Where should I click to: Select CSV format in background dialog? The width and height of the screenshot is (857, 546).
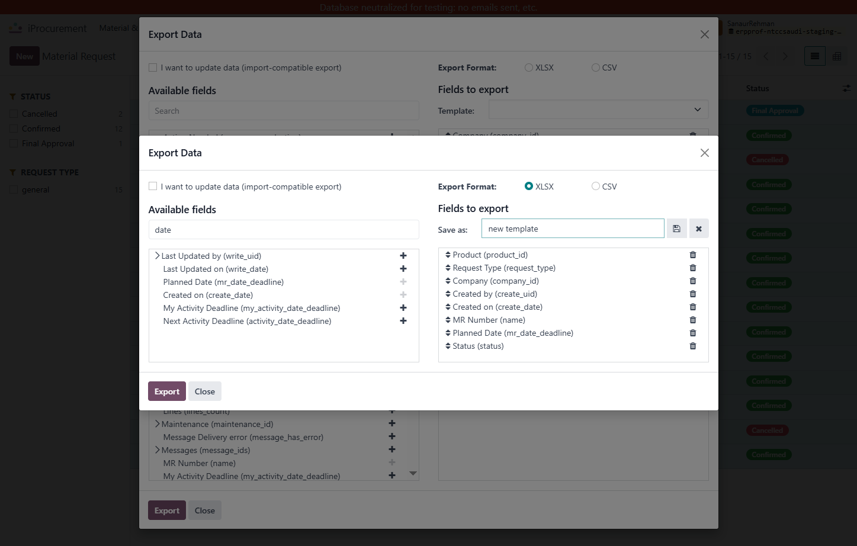click(x=596, y=68)
